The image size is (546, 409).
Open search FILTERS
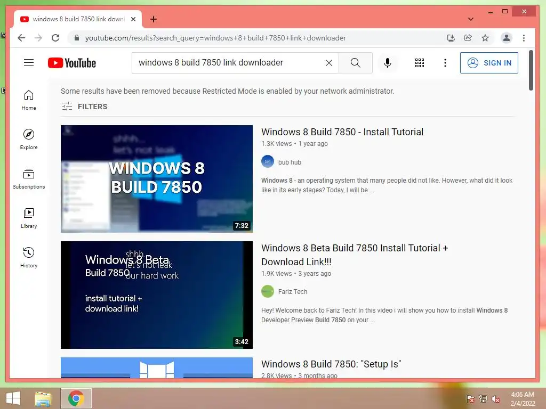[x=85, y=107]
